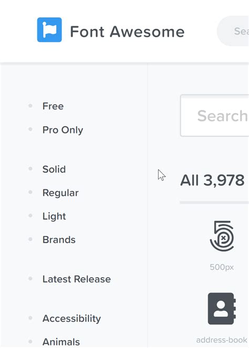Enable the Brands style filter
Screen dimensions: 249x348
tap(59, 240)
